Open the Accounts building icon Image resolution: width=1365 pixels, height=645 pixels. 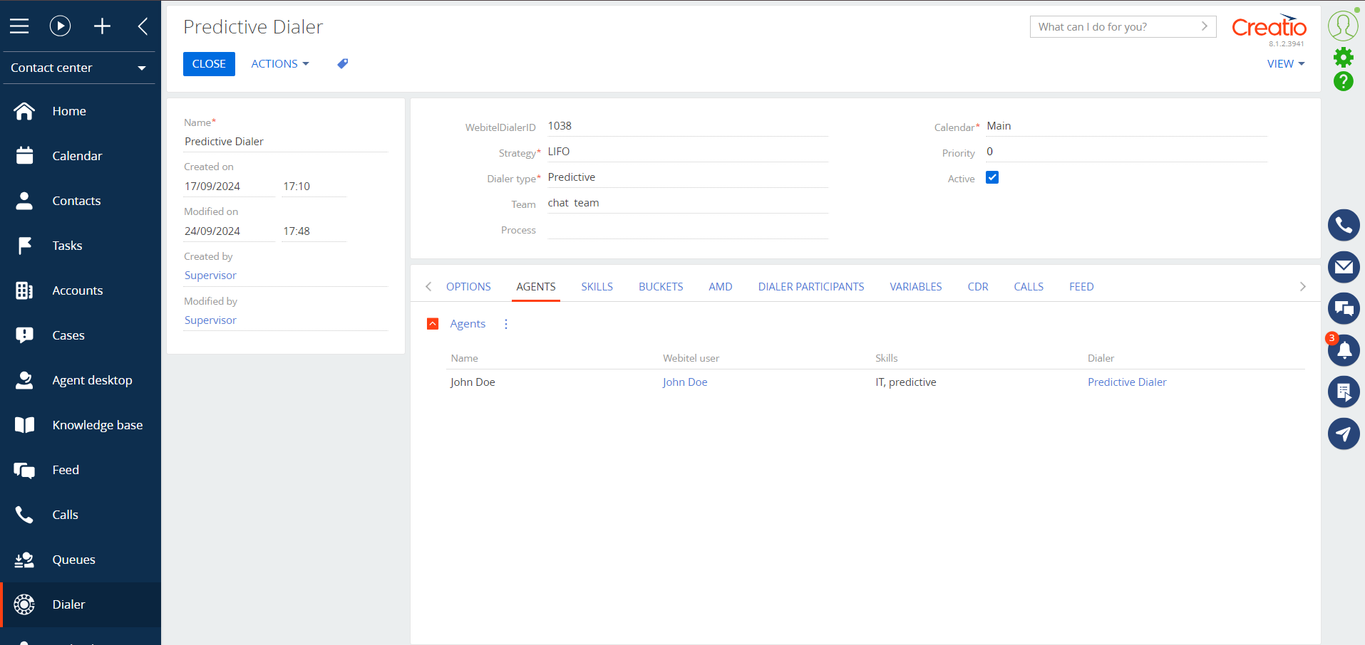[24, 290]
